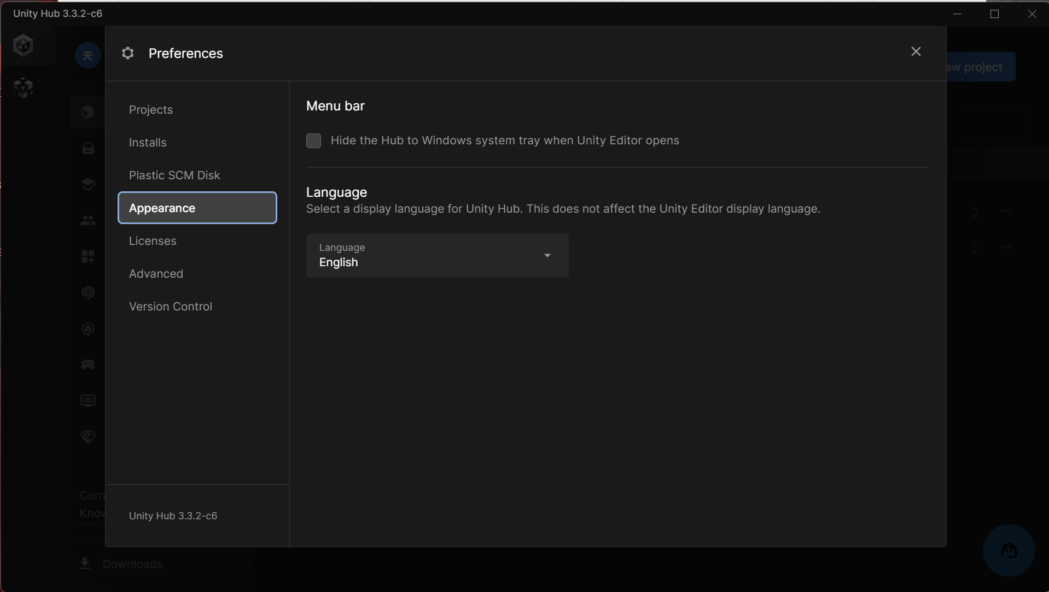Open the Installs preferences tab
Viewport: 1049px width, 592px height.
tap(197, 143)
